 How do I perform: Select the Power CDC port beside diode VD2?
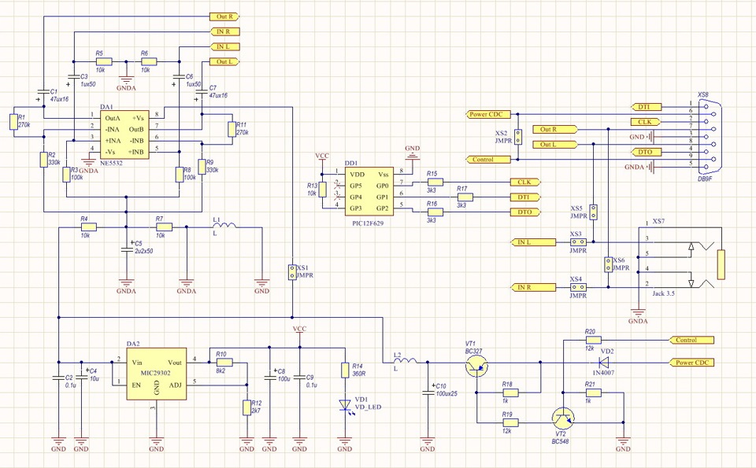691,362
